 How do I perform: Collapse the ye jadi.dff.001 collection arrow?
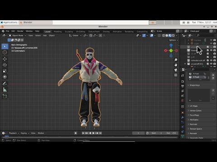[185, 64]
